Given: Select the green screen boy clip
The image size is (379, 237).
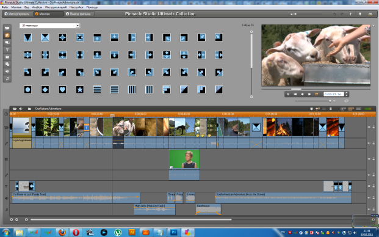Looking at the screenshot, I should (184, 159).
